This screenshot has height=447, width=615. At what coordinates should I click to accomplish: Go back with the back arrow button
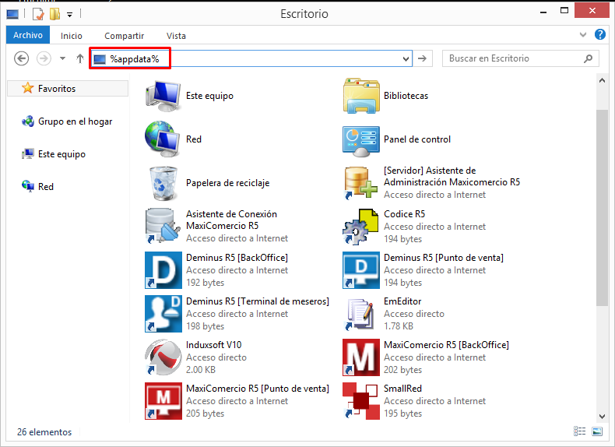[x=21, y=58]
